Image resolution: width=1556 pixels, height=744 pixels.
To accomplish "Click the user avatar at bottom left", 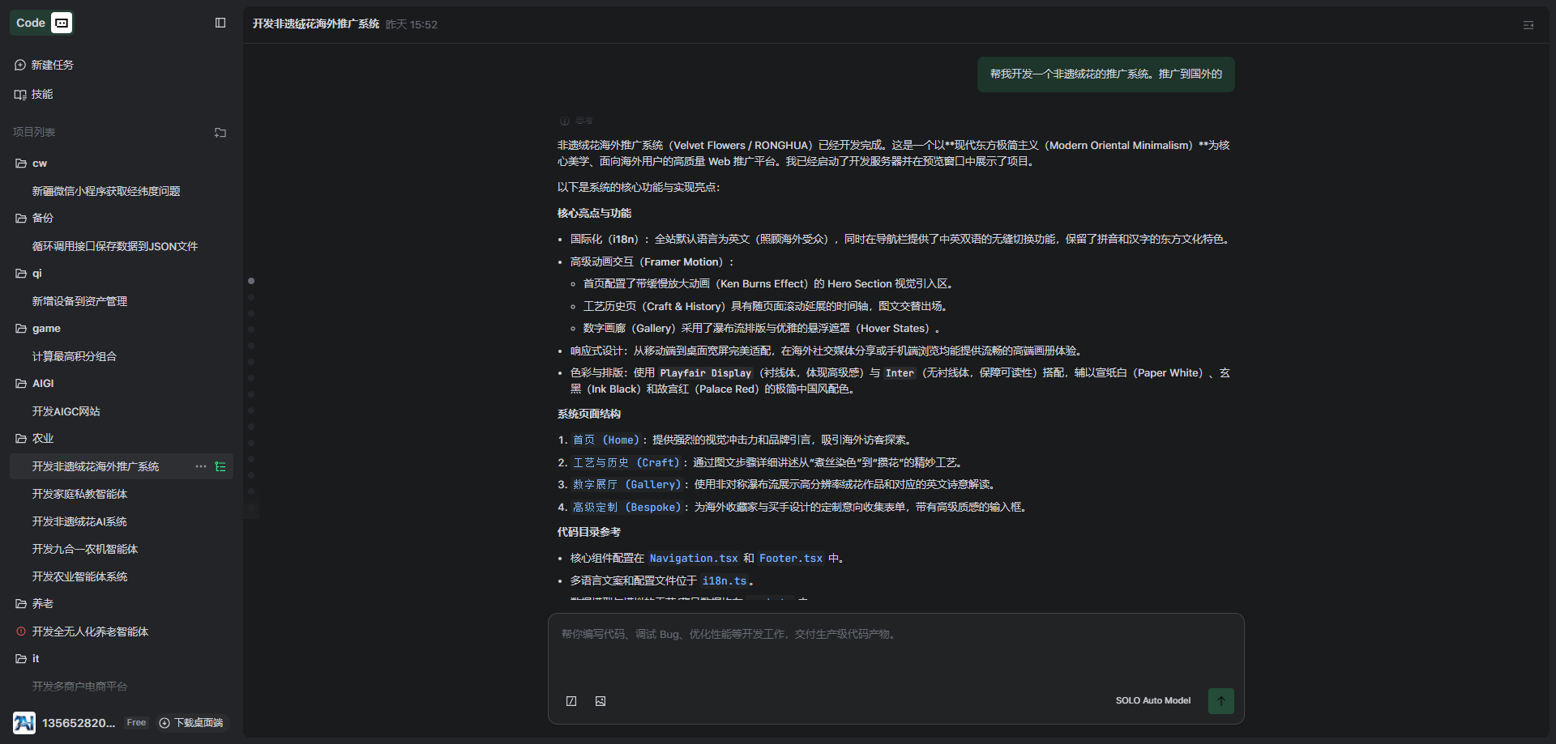I will [24, 723].
